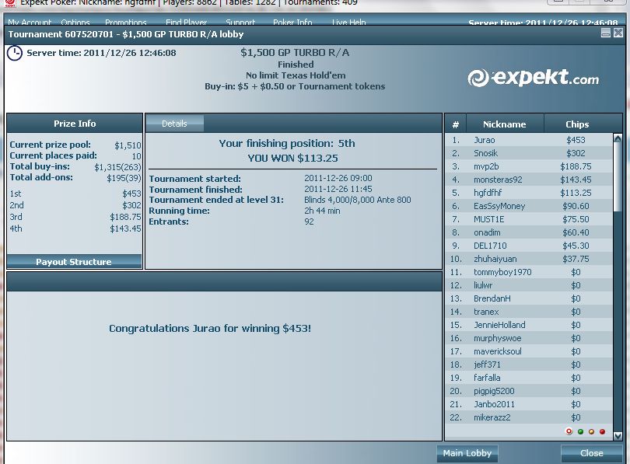Viewport: 630px width, 464px height.
Task: Select the Details tab
Action: click(174, 124)
